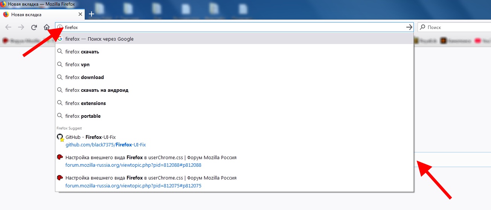Click the search icon beside 'firefox vpn'
This screenshot has height=210, width=491.
pos(59,64)
